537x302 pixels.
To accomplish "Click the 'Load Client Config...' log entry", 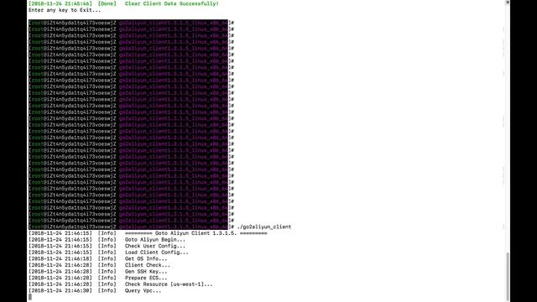I will (157, 253).
